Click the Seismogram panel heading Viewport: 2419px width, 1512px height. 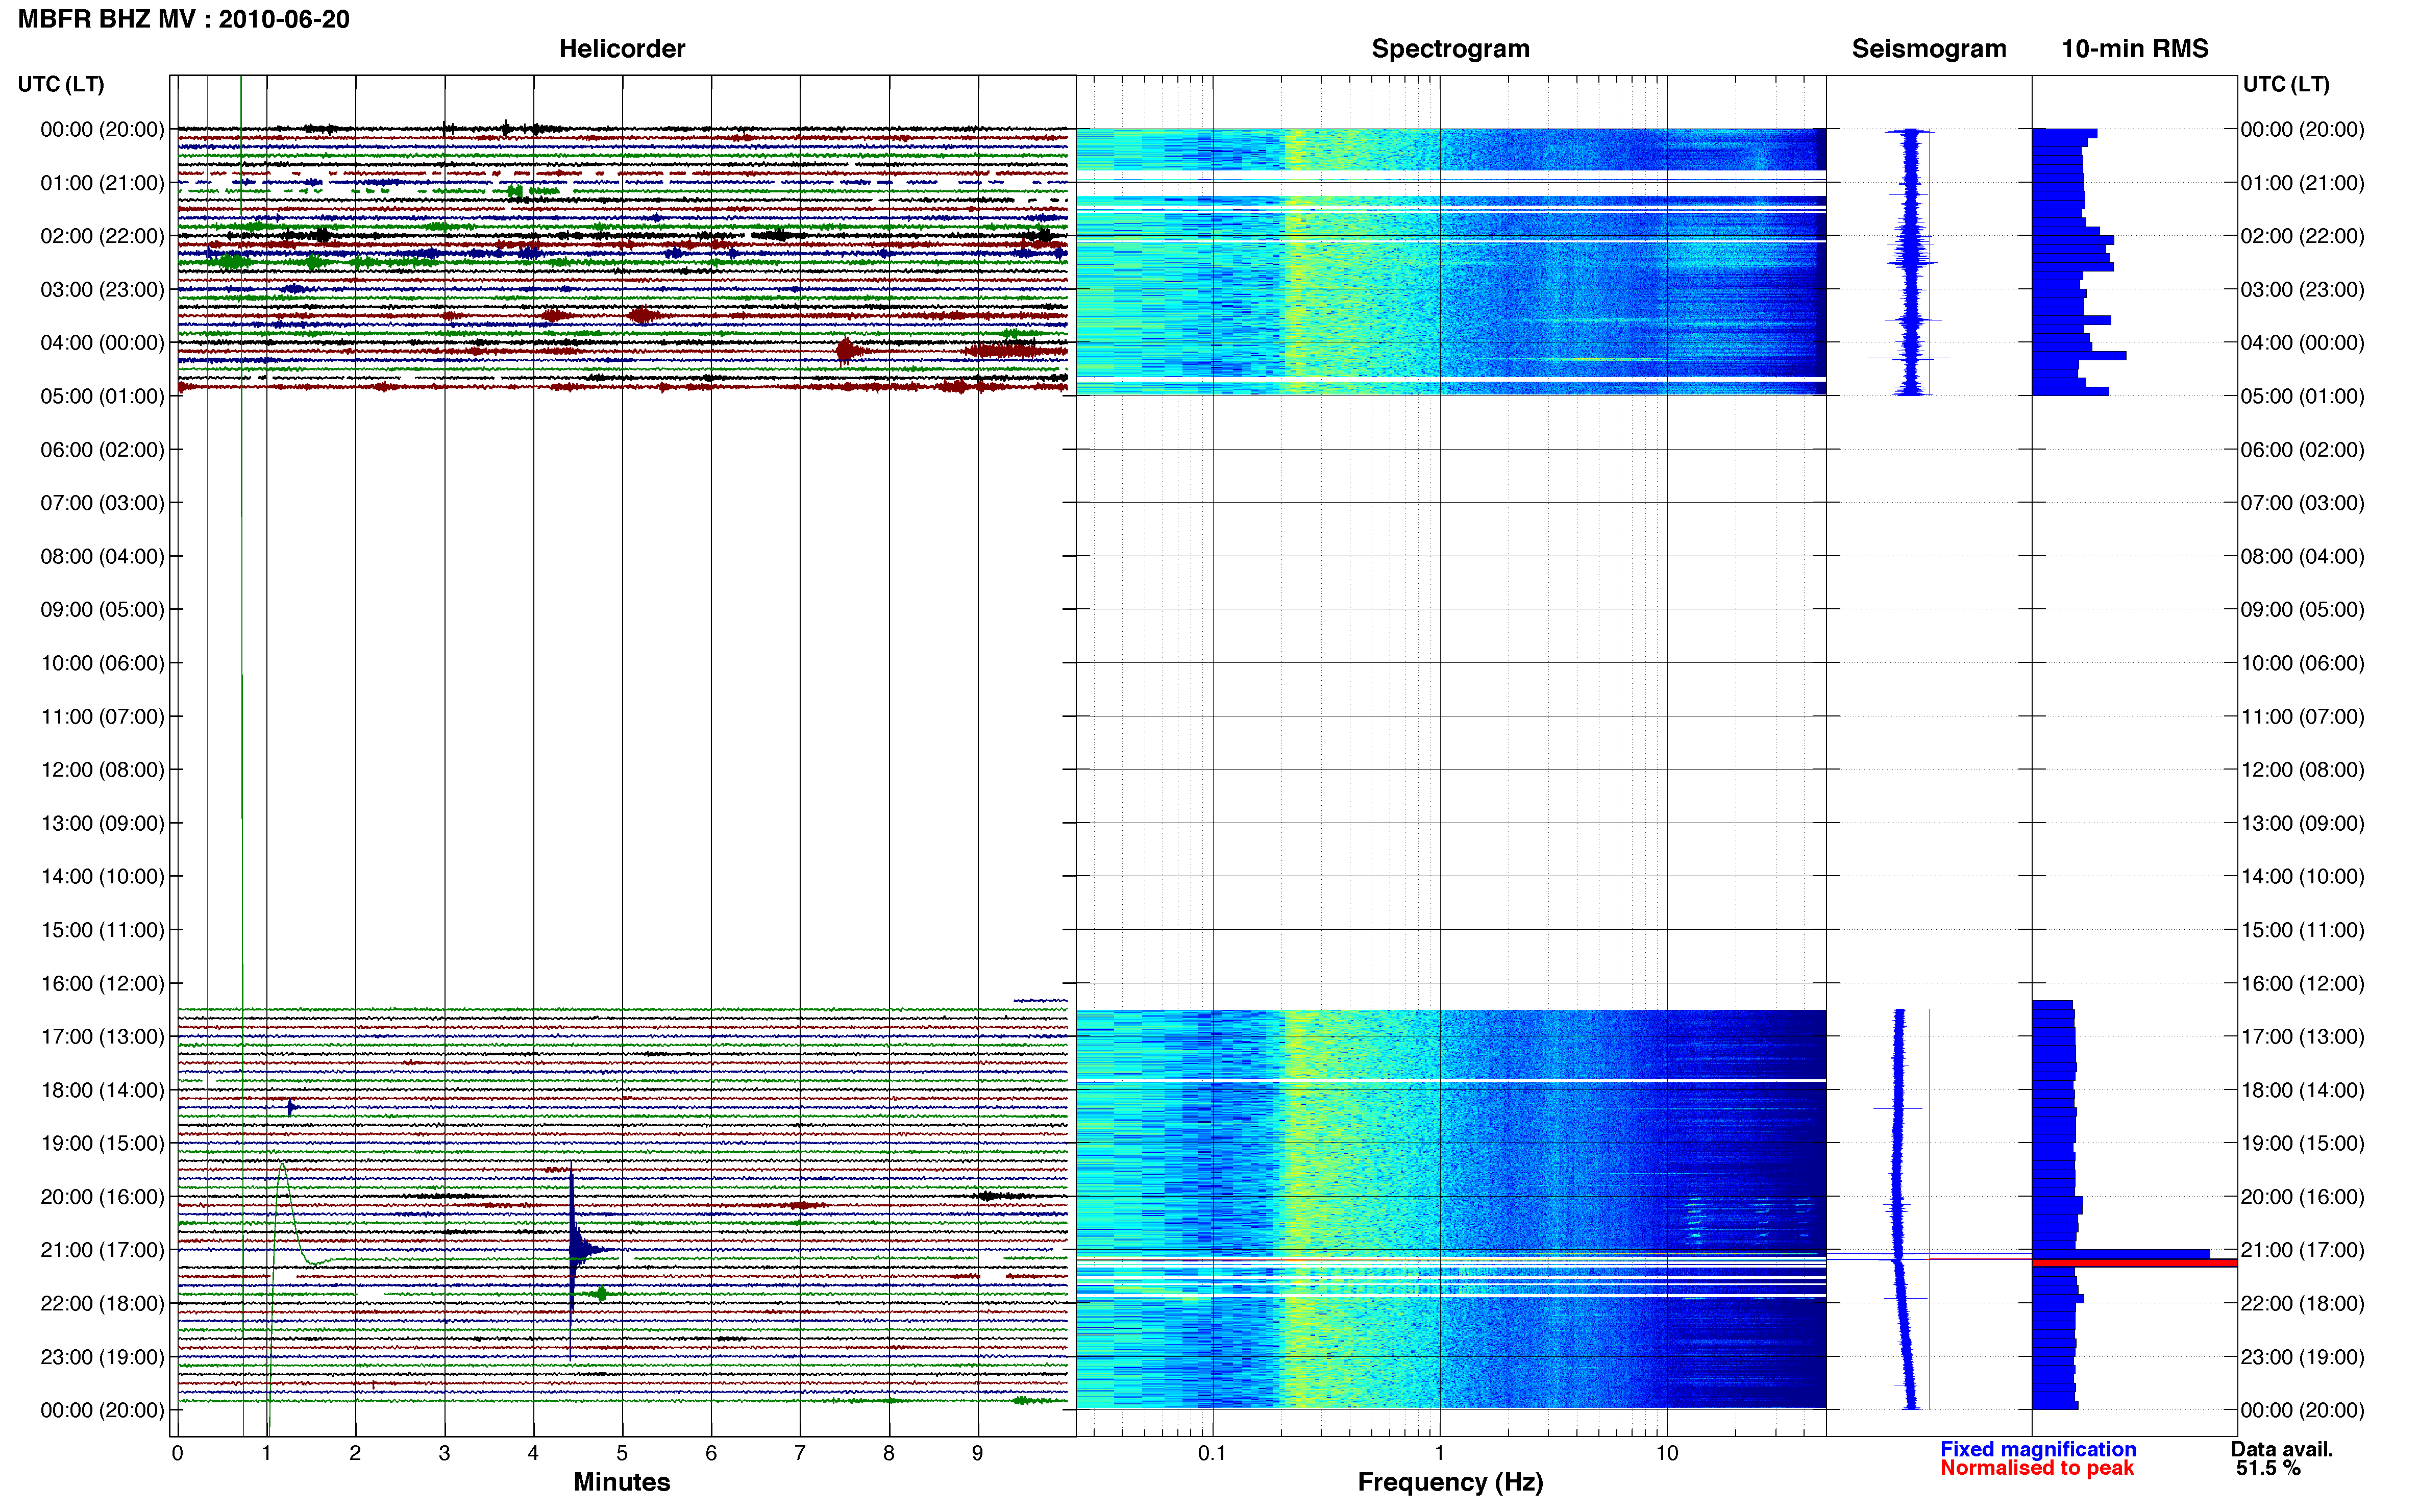coord(1929,49)
